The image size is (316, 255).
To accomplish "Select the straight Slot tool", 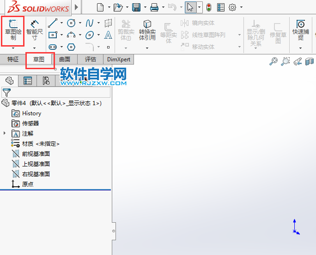I will pos(53,47).
